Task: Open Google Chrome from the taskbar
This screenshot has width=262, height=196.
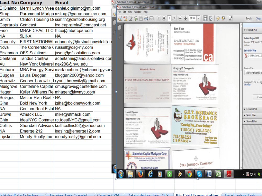Action: pos(189,174)
